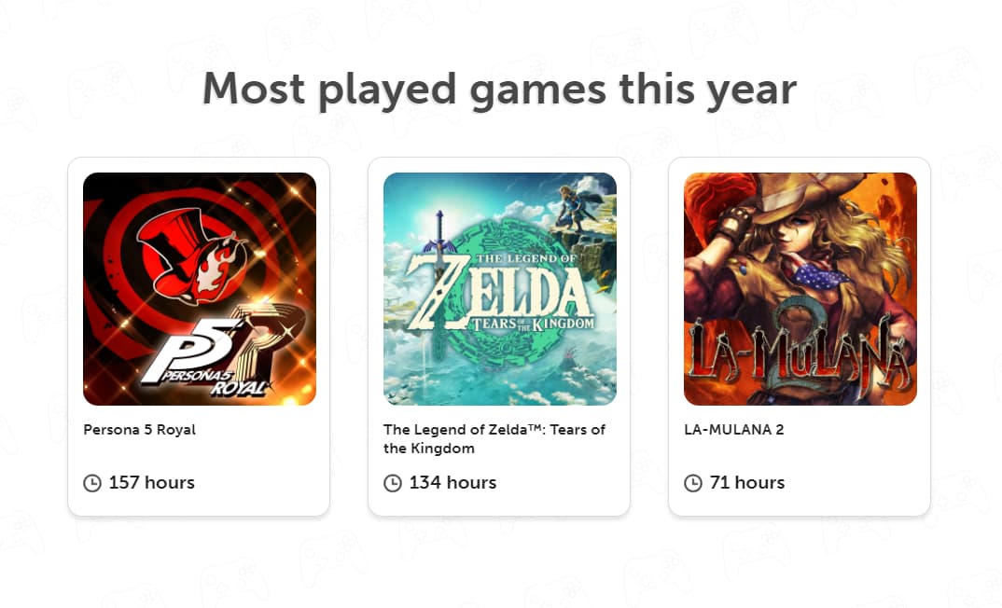Click the 71 hours playtime text

tap(746, 483)
